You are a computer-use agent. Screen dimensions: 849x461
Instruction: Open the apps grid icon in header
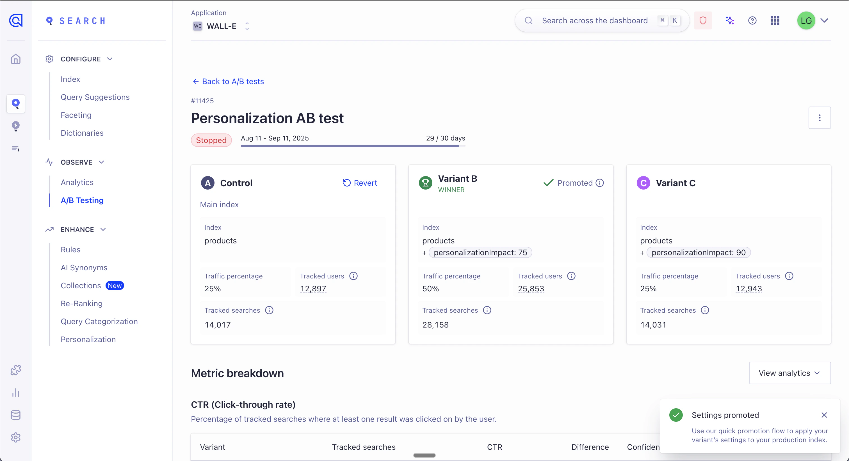[x=775, y=20]
